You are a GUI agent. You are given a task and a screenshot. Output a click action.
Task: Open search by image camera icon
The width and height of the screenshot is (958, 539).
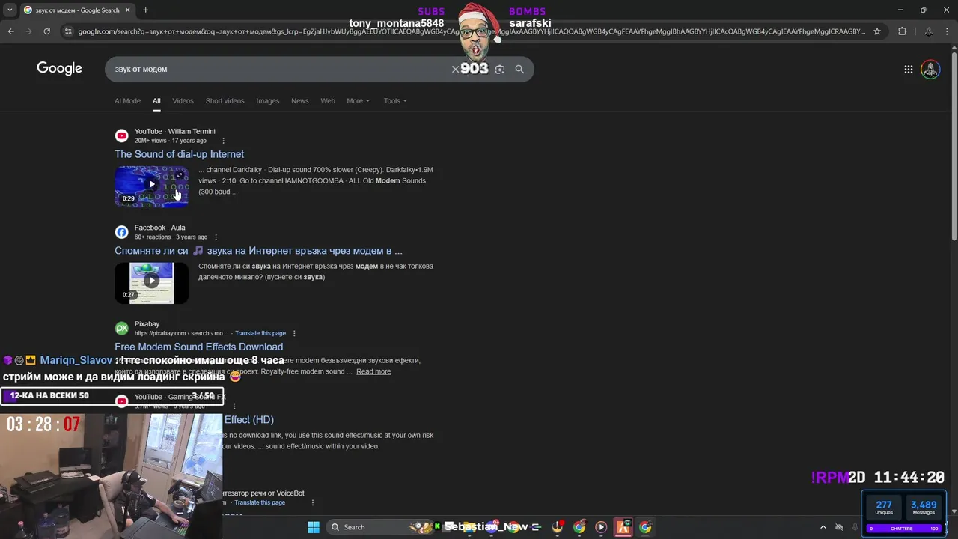click(500, 69)
